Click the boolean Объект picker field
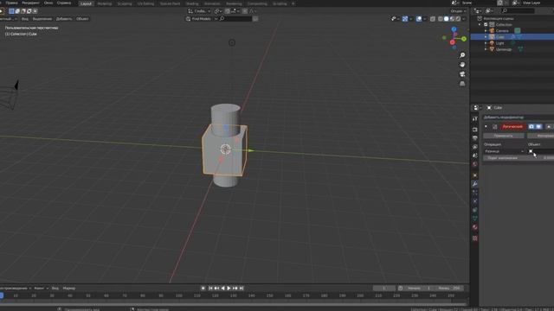The width and height of the screenshot is (554, 311). (x=541, y=151)
